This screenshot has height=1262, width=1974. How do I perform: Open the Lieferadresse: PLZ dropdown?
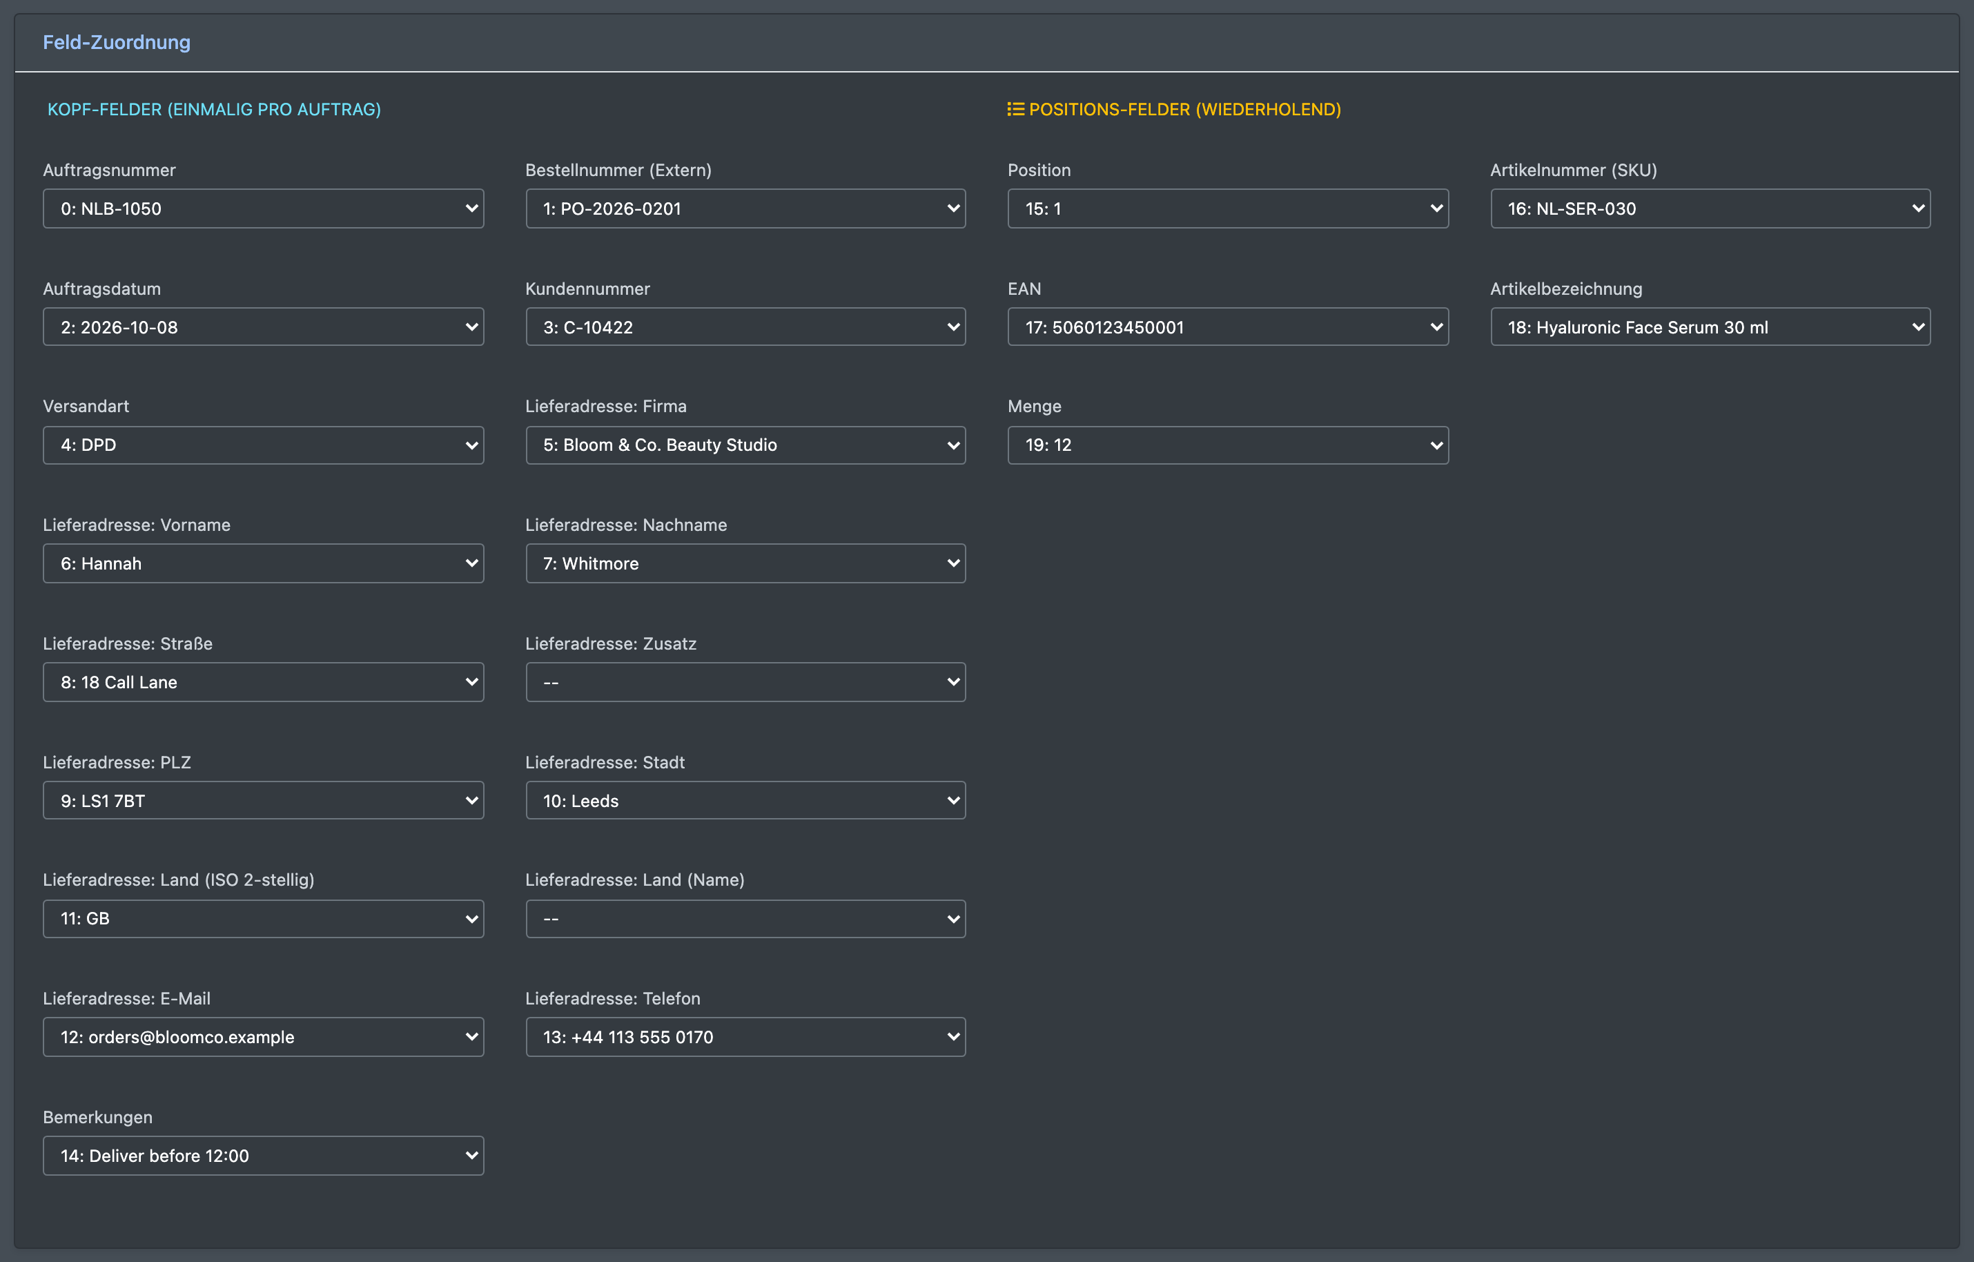(263, 800)
